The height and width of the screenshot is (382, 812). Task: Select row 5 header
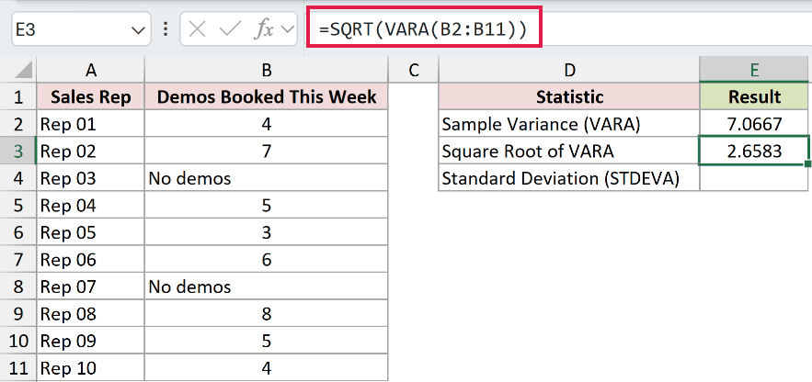click(18, 205)
